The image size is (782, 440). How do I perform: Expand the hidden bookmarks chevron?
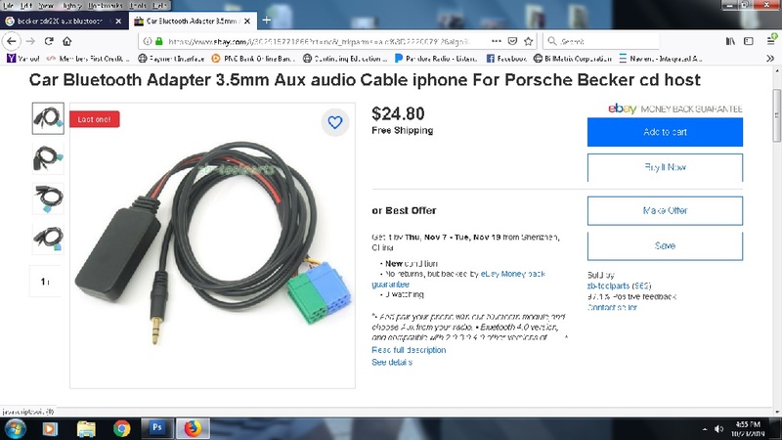click(x=770, y=59)
